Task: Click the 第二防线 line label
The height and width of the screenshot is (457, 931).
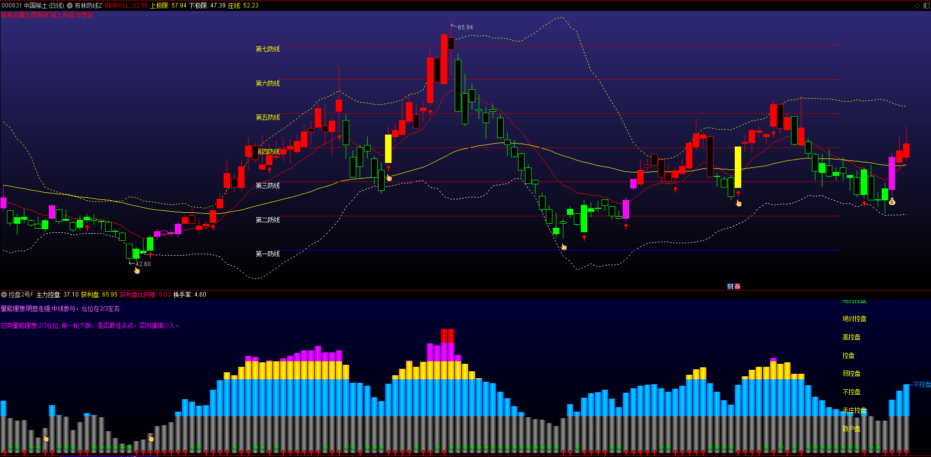Action: 267,220
